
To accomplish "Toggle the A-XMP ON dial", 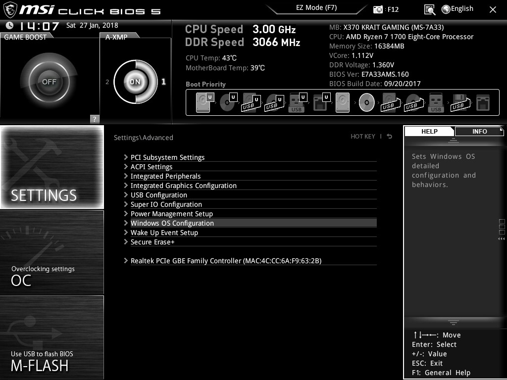I will tap(136, 82).
